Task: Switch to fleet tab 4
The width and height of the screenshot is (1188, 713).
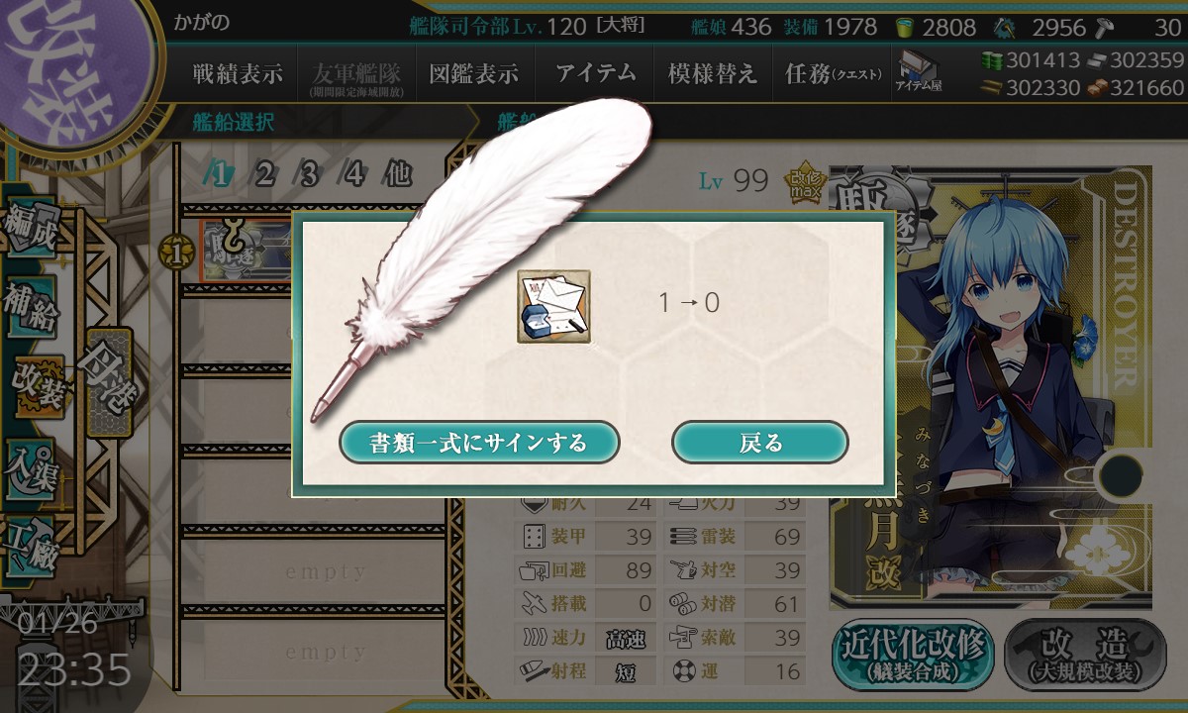Action: pos(355,175)
